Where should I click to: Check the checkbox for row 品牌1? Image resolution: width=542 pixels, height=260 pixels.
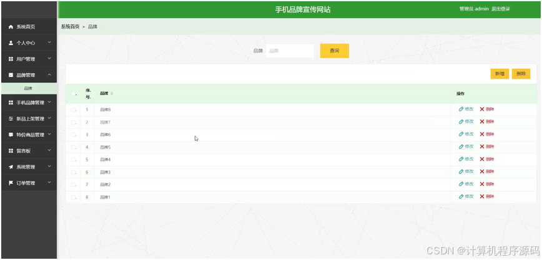(73, 197)
